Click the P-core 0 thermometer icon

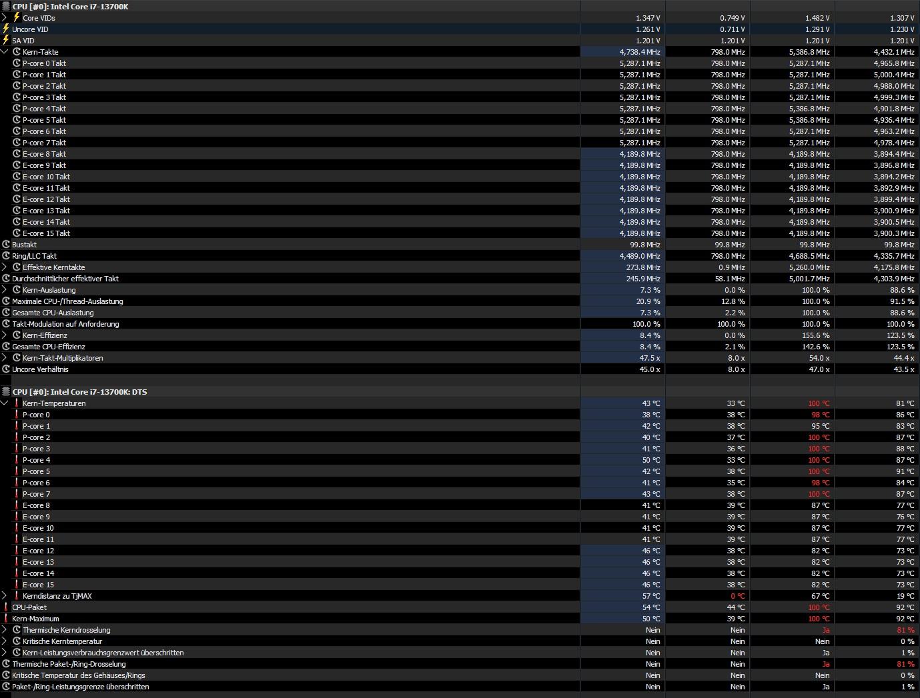[17, 415]
